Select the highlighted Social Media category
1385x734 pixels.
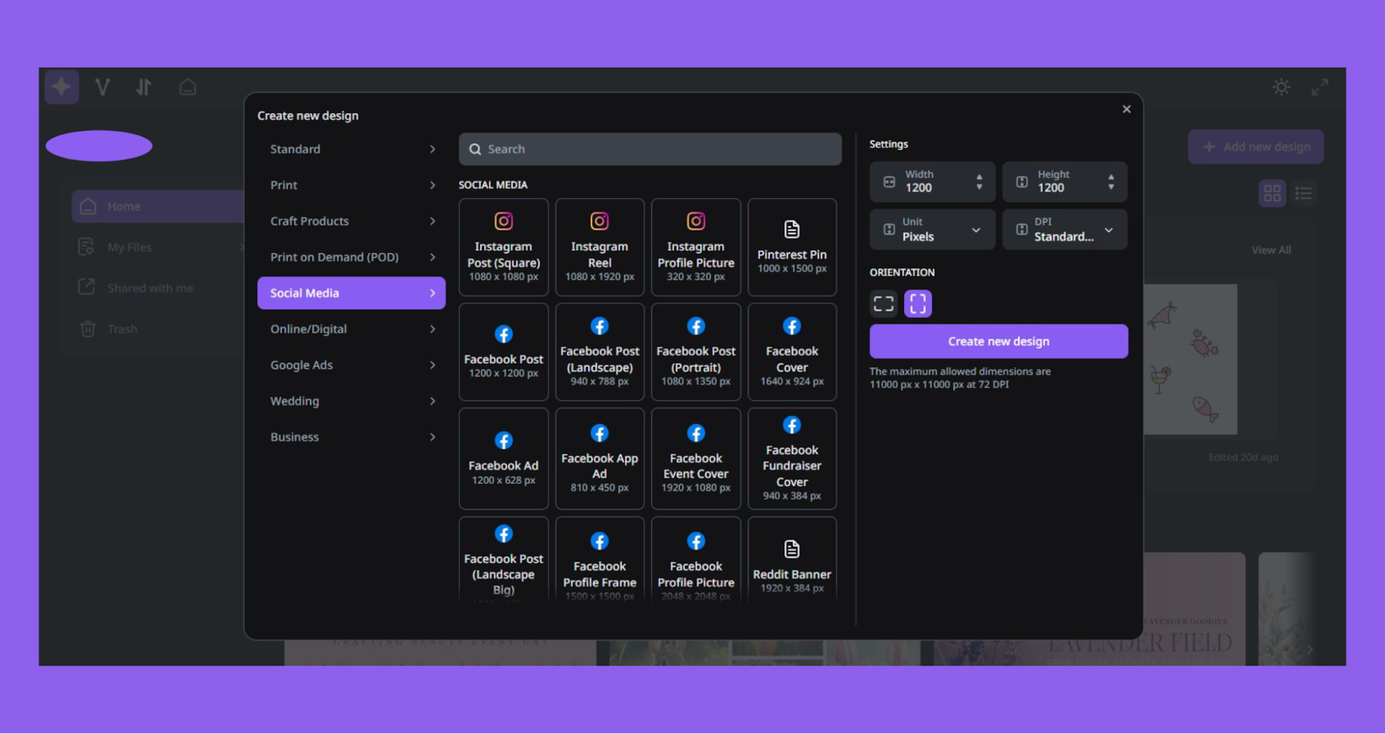[351, 293]
